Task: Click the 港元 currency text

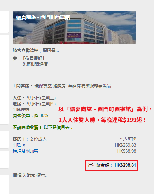Action: (31, 175)
